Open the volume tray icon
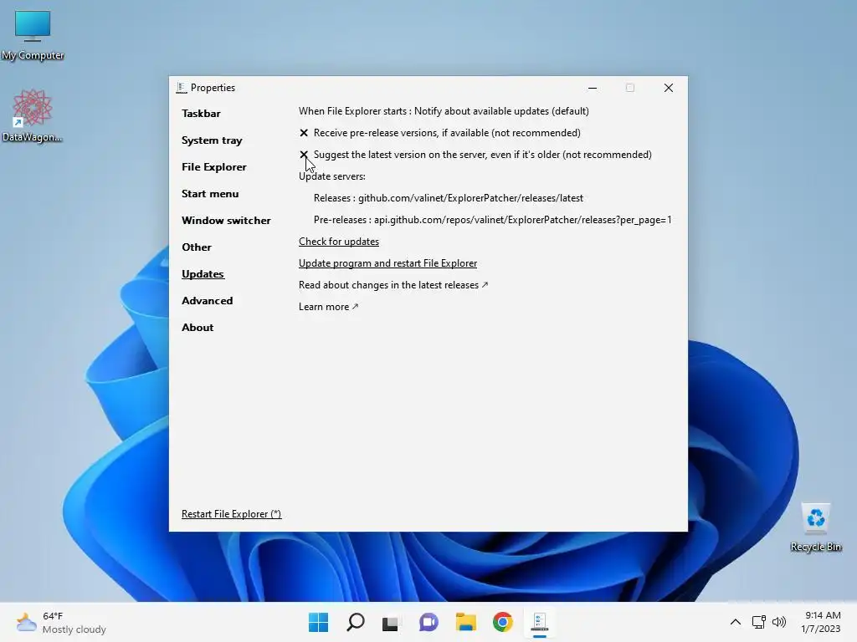Image resolution: width=857 pixels, height=642 pixels. tap(779, 622)
